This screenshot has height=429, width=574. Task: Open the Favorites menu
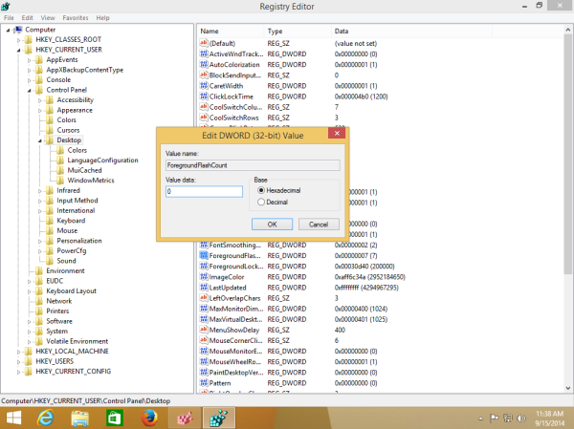pyautogui.click(x=76, y=18)
